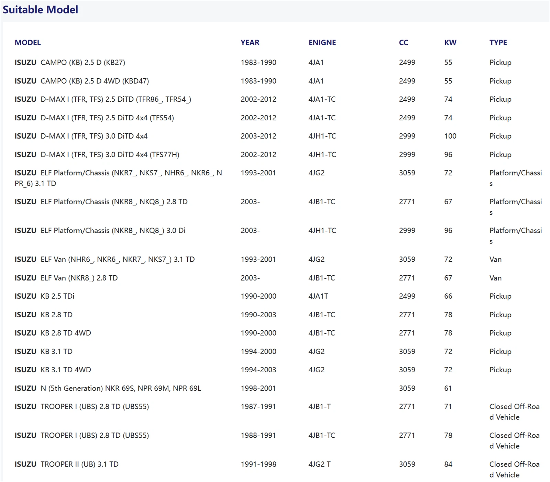Select 'D-MAX I 3.0 DiTD 4x4 (TFS77H)' model

coord(97,155)
